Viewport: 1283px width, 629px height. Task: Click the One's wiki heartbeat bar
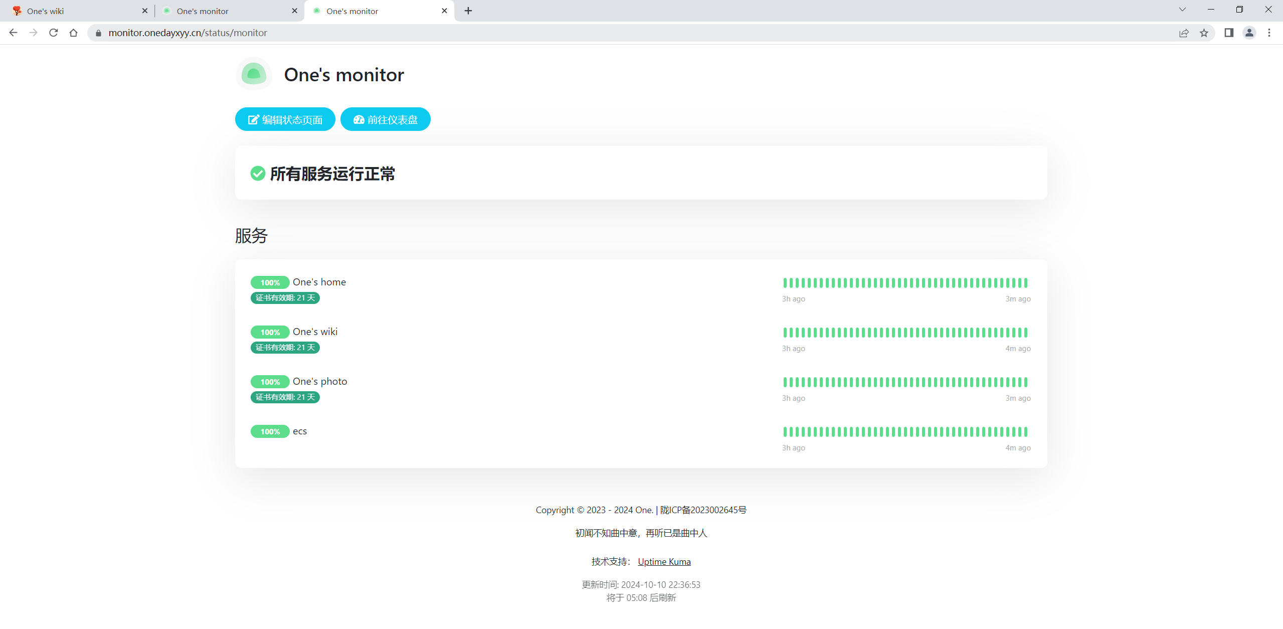(905, 333)
